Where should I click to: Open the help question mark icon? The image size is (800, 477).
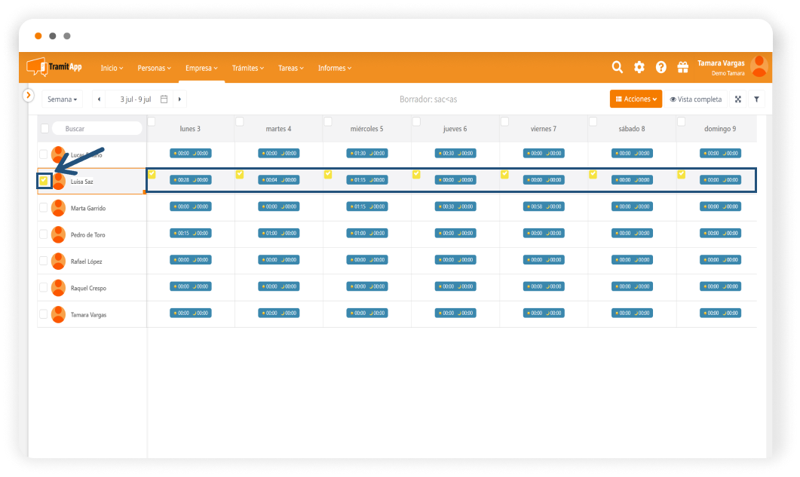point(661,67)
